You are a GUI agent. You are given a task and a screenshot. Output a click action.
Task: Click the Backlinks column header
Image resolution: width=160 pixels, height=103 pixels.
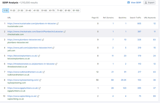click(123, 18)
